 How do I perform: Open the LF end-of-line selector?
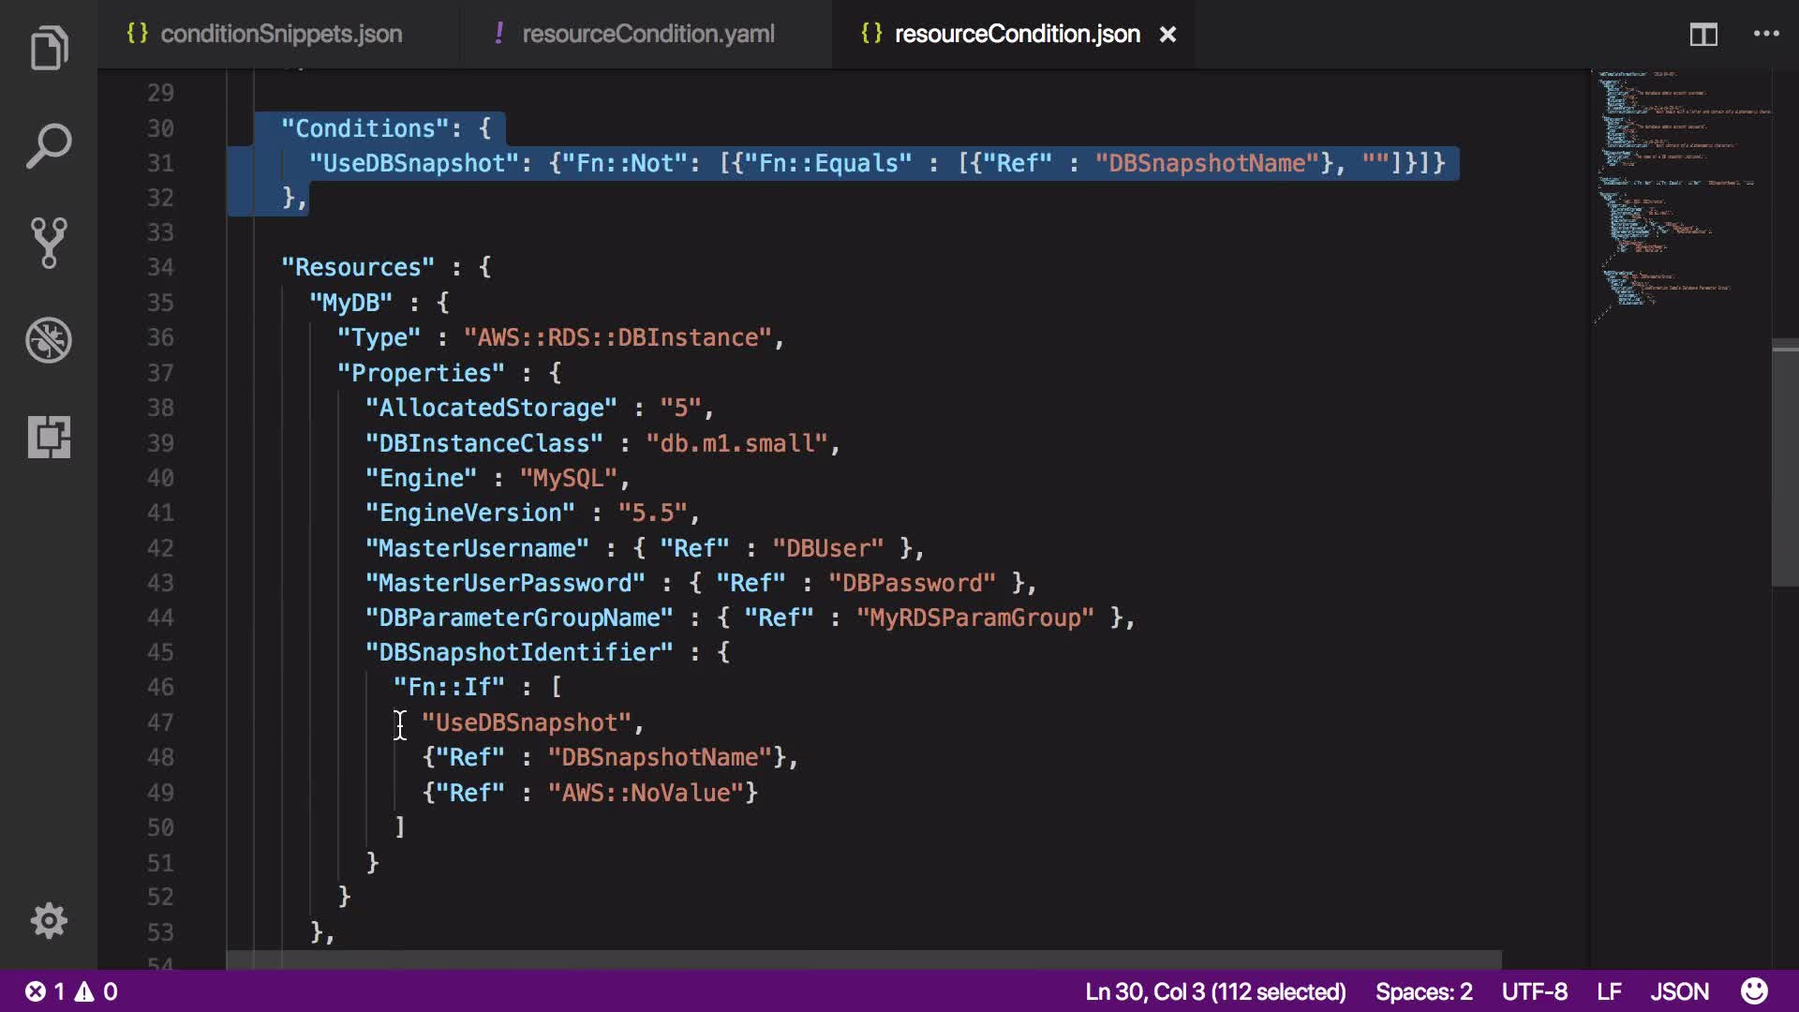coord(1609,991)
